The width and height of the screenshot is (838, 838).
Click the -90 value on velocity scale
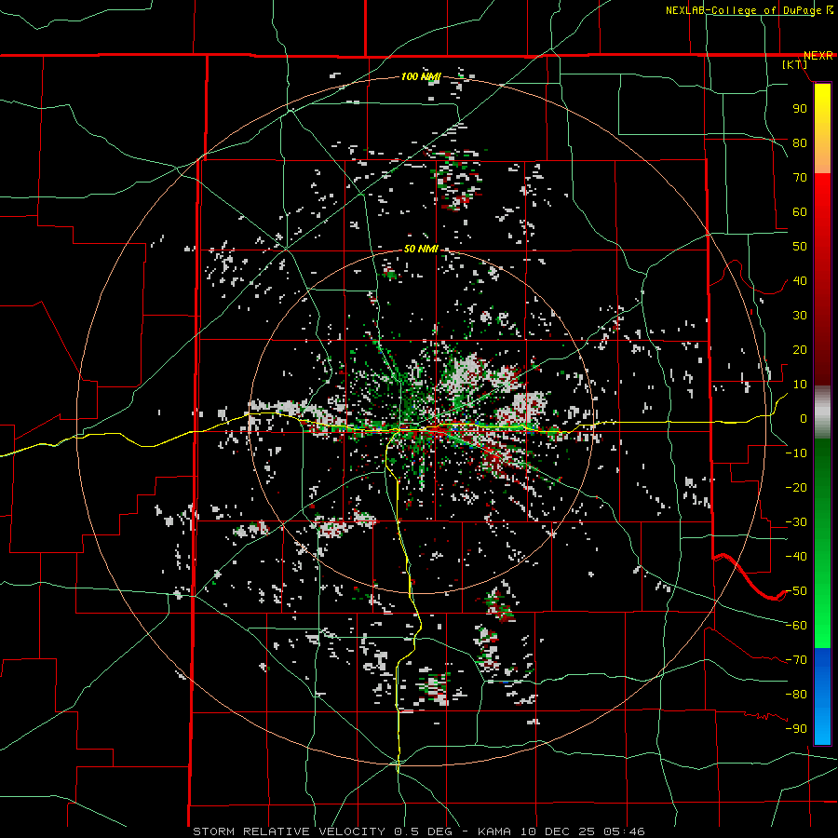(796, 729)
